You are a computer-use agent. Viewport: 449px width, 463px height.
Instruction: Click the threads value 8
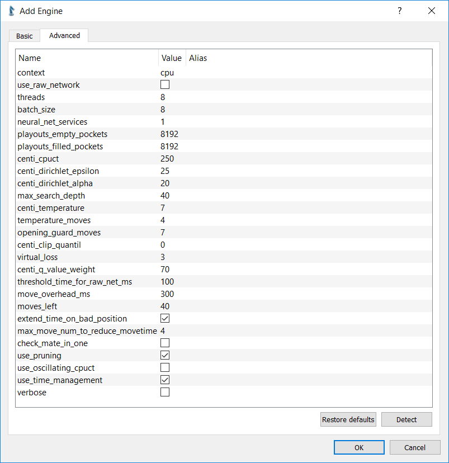[163, 97]
